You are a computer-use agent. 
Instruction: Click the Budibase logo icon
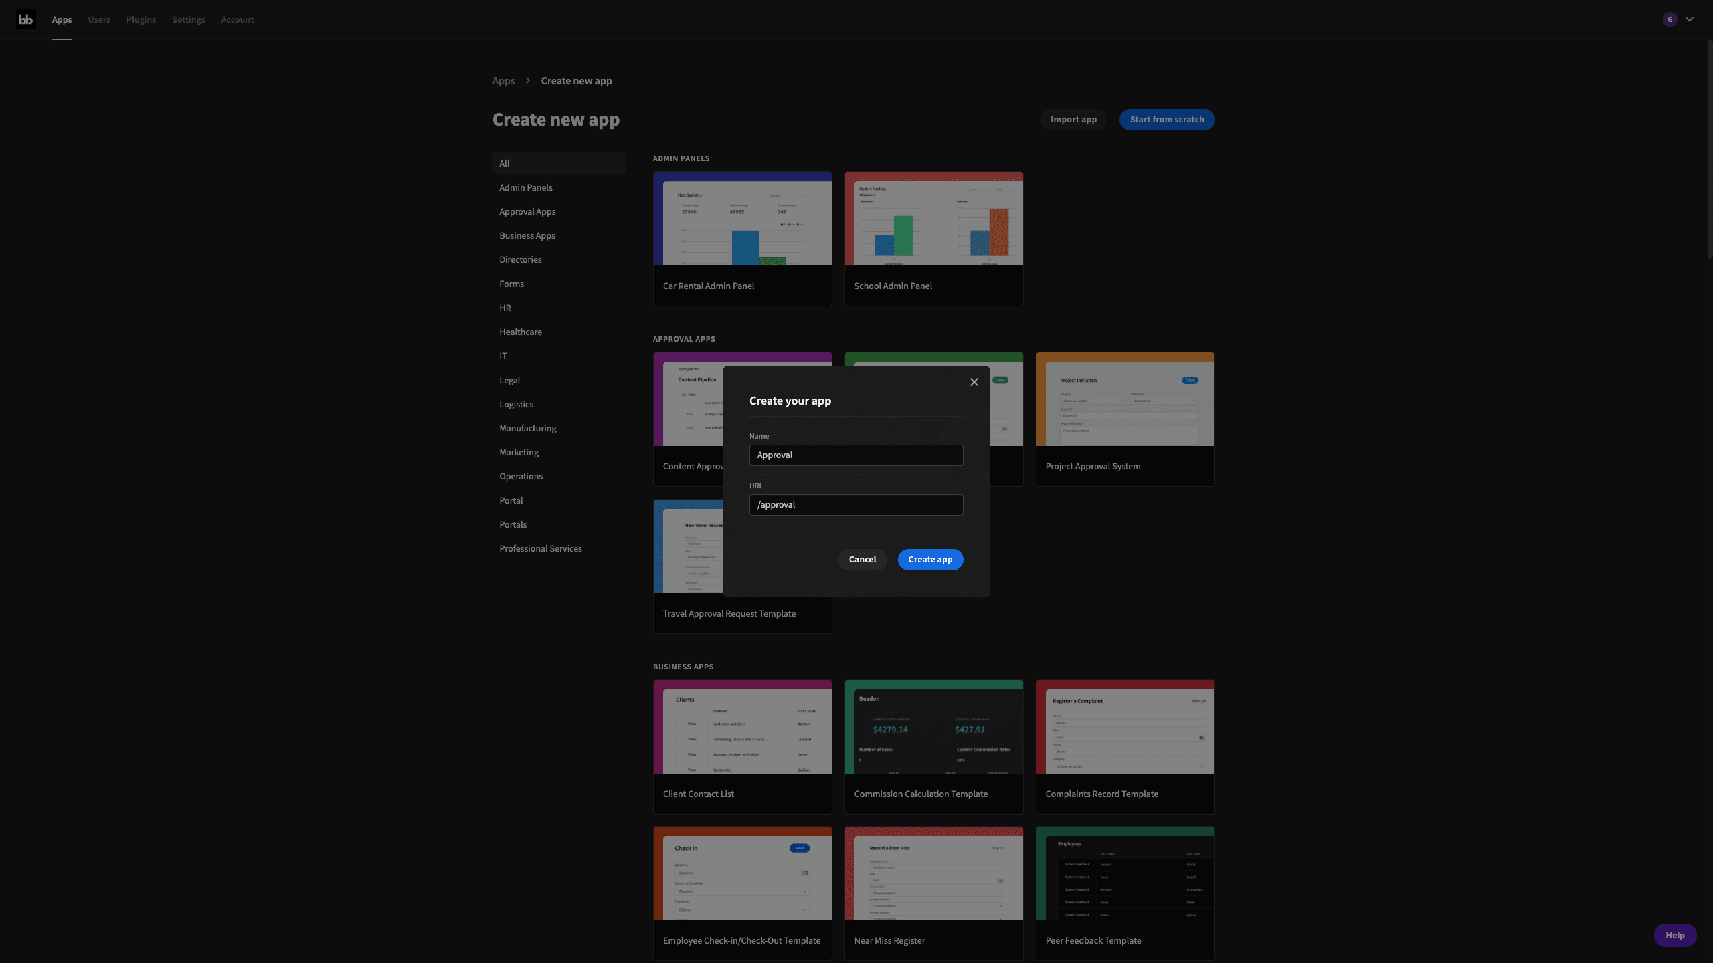coord(25,19)
